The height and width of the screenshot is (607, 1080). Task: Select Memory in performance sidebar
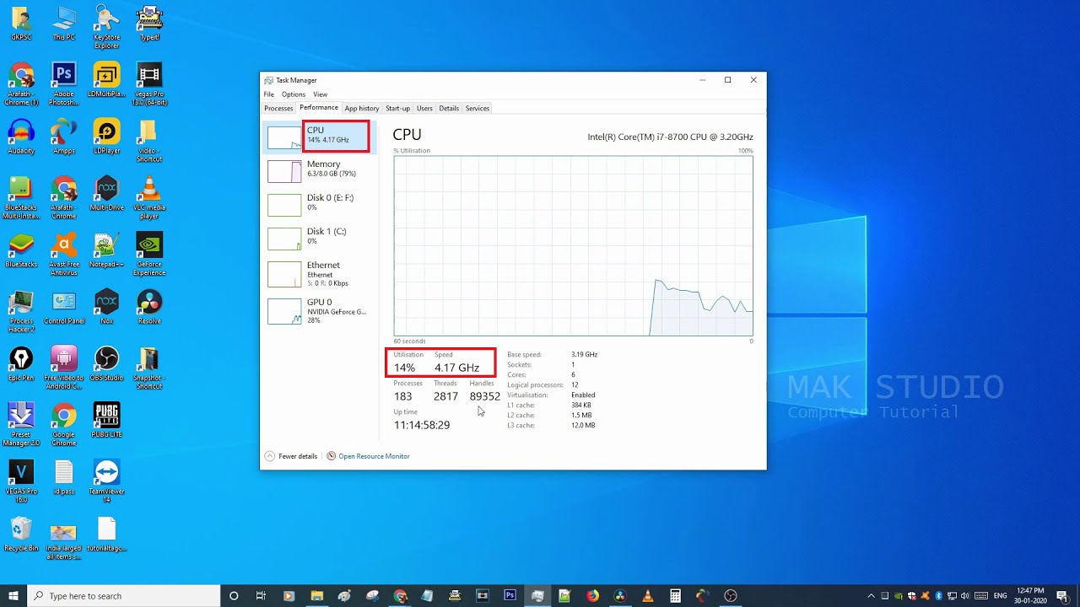click(x=319, y=169)
